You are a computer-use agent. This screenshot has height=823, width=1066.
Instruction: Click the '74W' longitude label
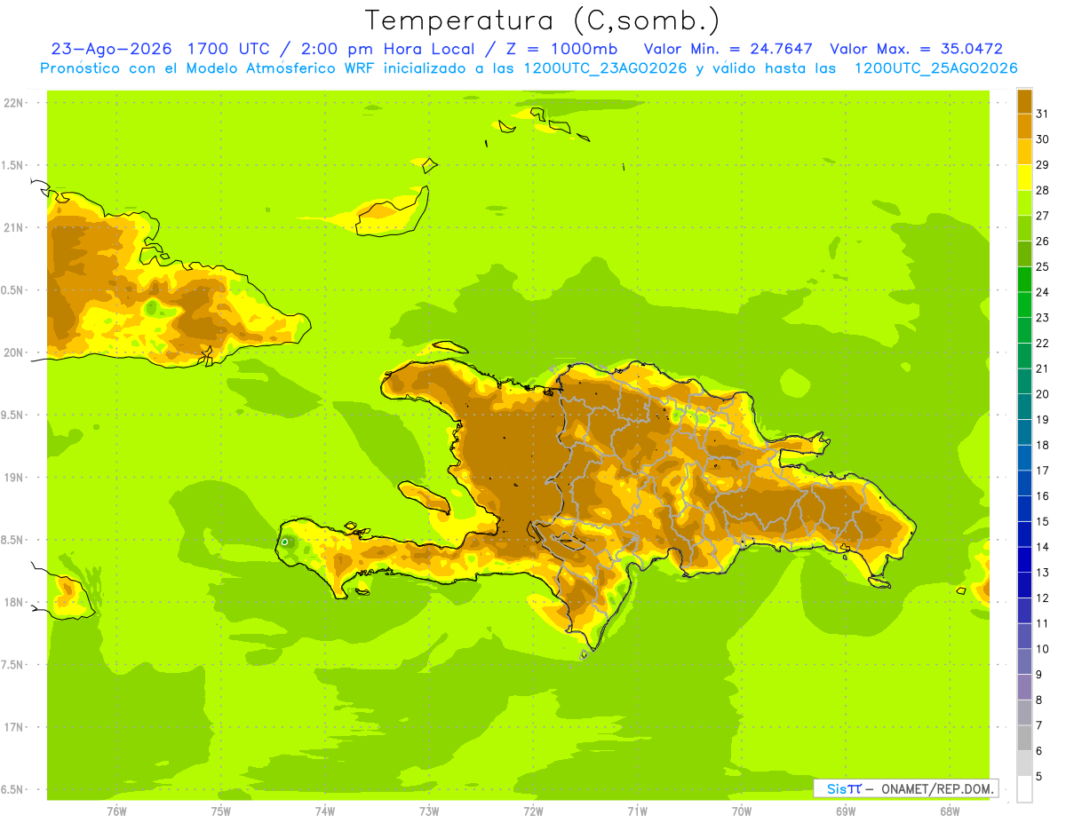(325, 811)
